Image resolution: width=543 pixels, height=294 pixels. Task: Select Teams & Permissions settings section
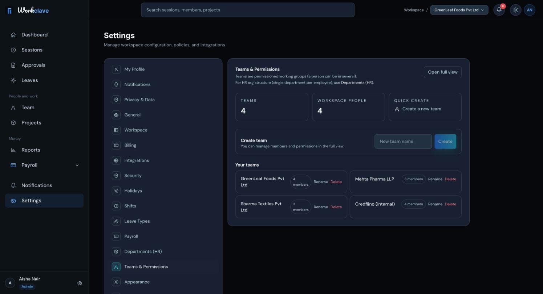point(163,267)
